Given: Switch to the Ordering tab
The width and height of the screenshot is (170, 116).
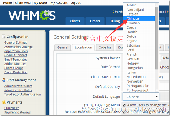Looking at the screenshot, I should point(105,47).
